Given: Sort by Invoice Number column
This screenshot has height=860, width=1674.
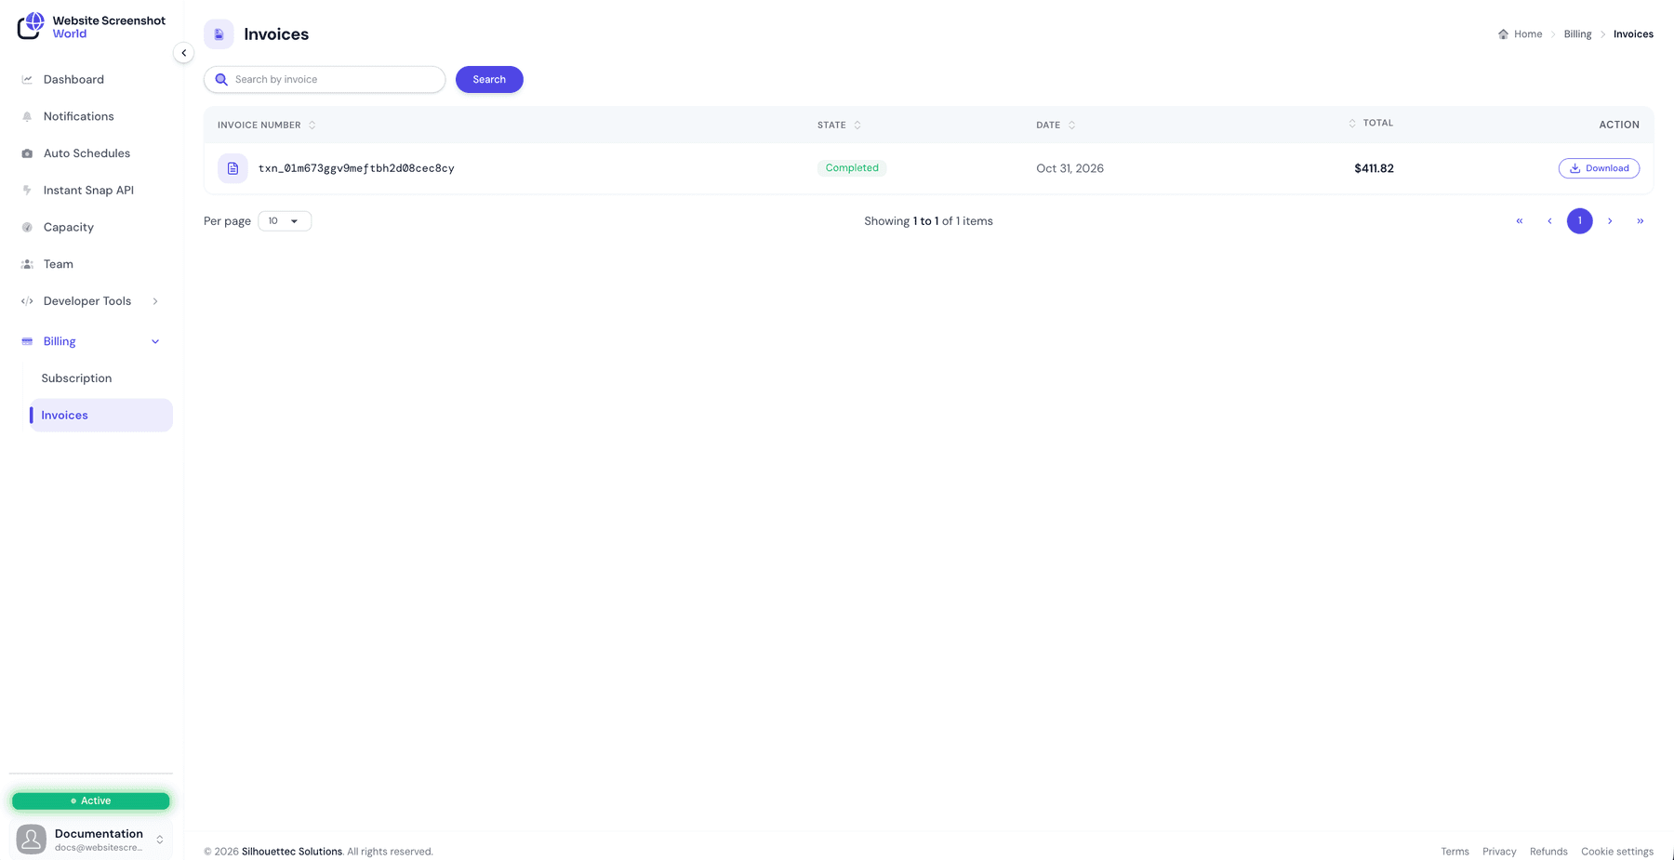Looking at the screenshot, I should click(x=267, y=125).
